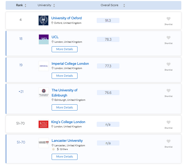The image size is (189, 166).
Task: Shortlist King's College London heart icon
Action: 168,122
